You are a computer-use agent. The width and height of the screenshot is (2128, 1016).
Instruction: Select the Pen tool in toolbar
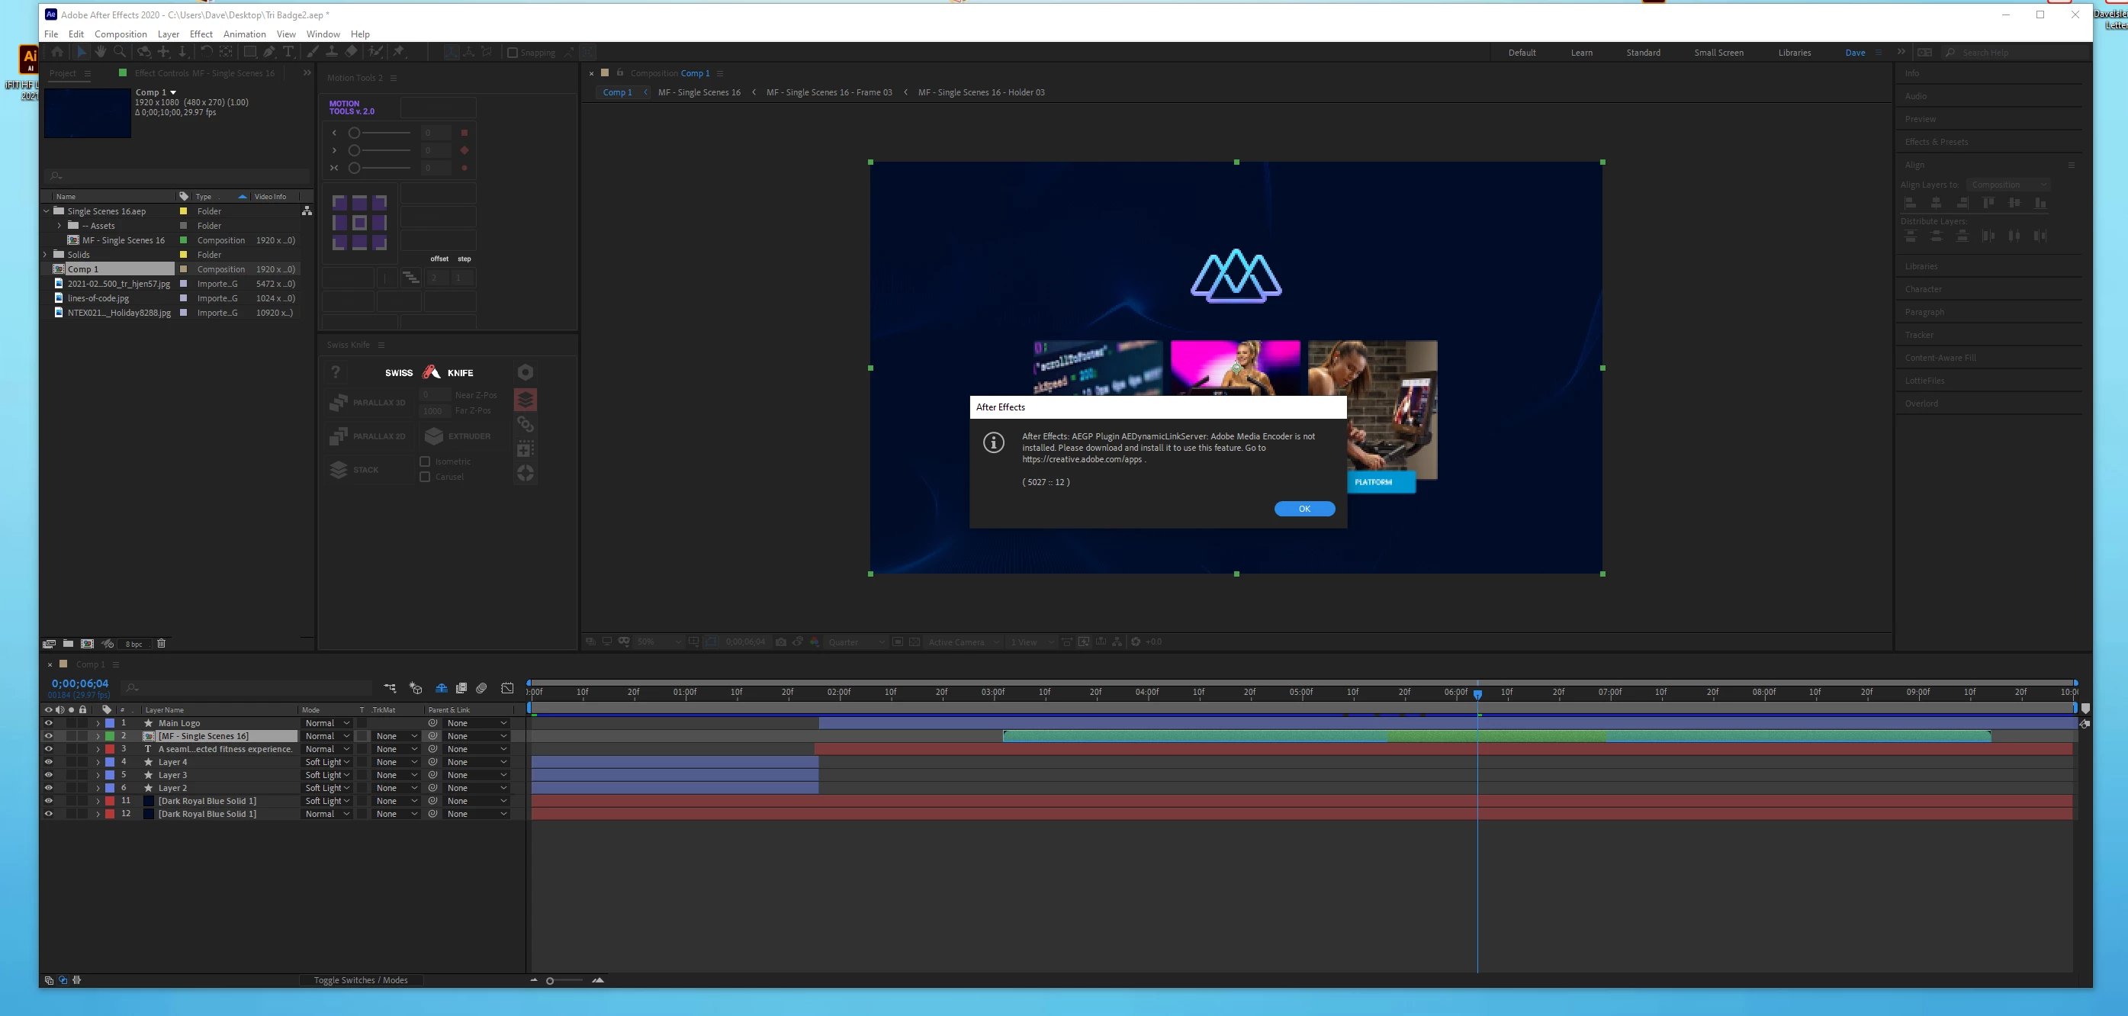point(268,52)
